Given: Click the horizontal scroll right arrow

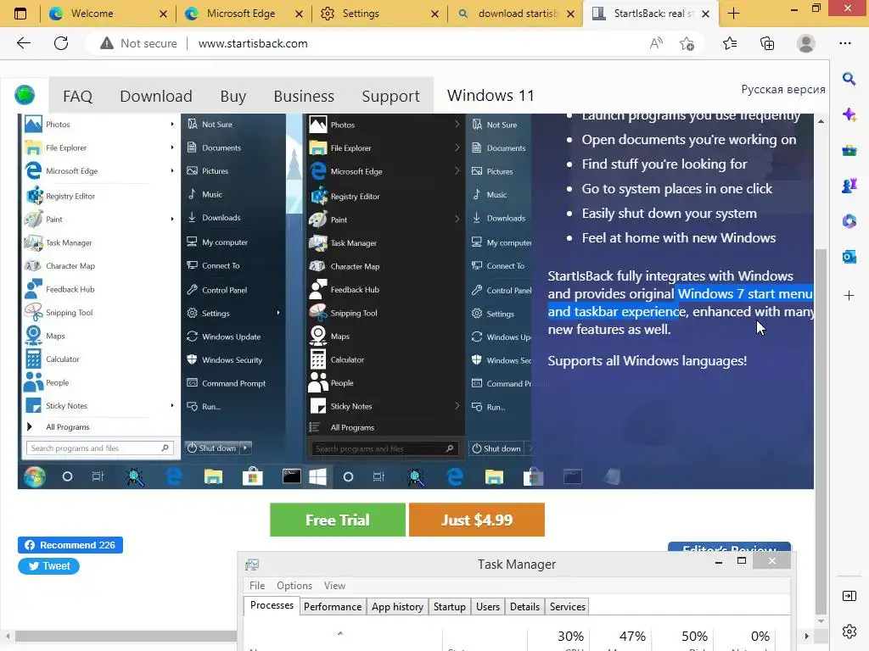Looking at the screenshot, I should (806, 636).
